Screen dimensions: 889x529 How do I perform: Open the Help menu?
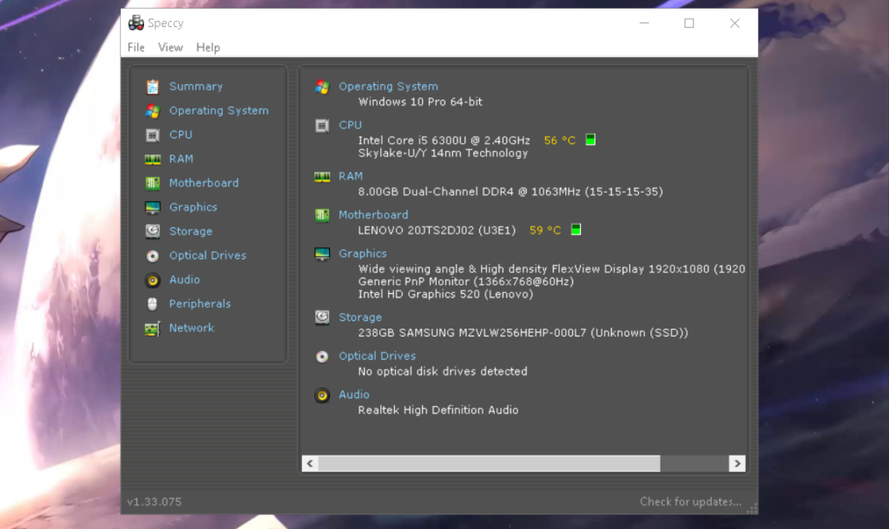tap(208, 48)
